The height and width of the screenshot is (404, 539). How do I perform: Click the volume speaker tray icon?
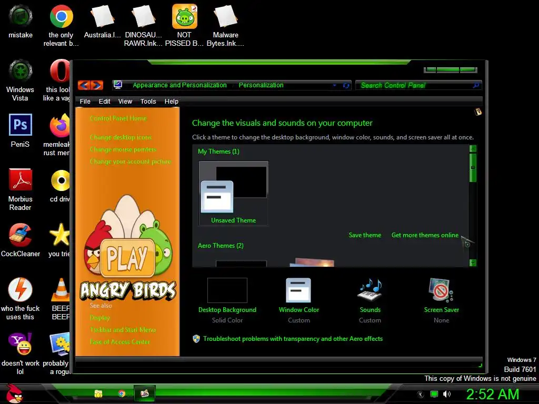coord(447,394)
